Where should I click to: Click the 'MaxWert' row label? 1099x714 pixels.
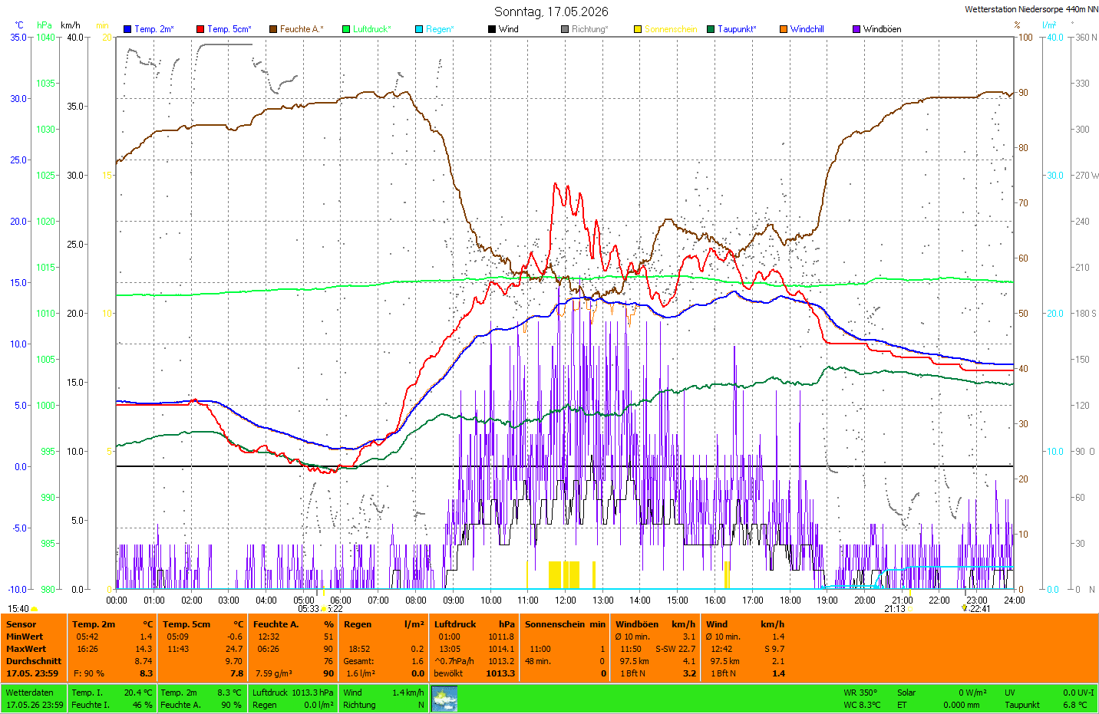tap(26, 649)
